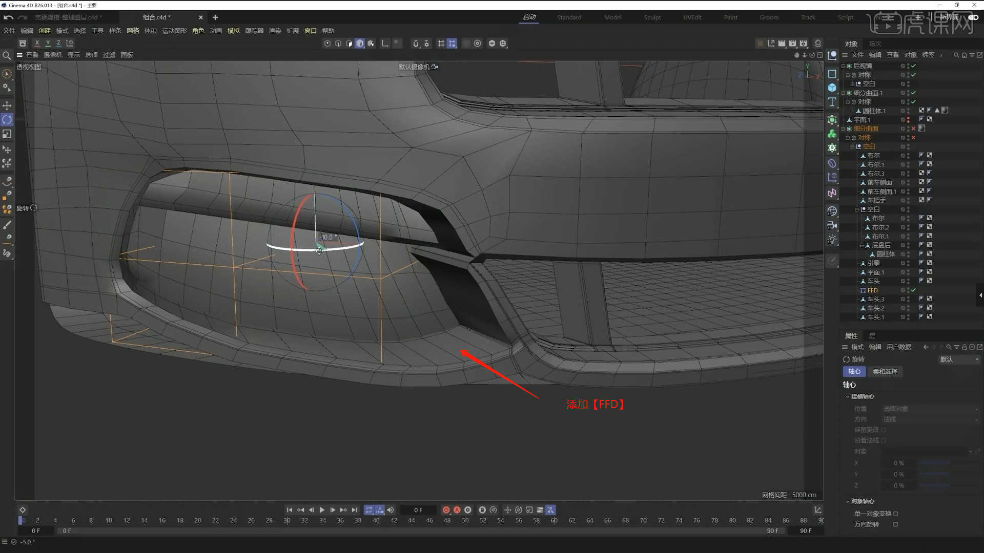Click the search magnifier icon at top-left

point(7,55)
